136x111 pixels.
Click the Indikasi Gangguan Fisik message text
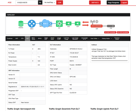click(109, 50)
